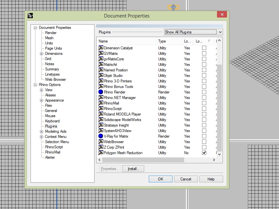The width and height of the screenshot is (279, 209).
Task: Sort plug-ins by the Name column
Action: (127, 41)
